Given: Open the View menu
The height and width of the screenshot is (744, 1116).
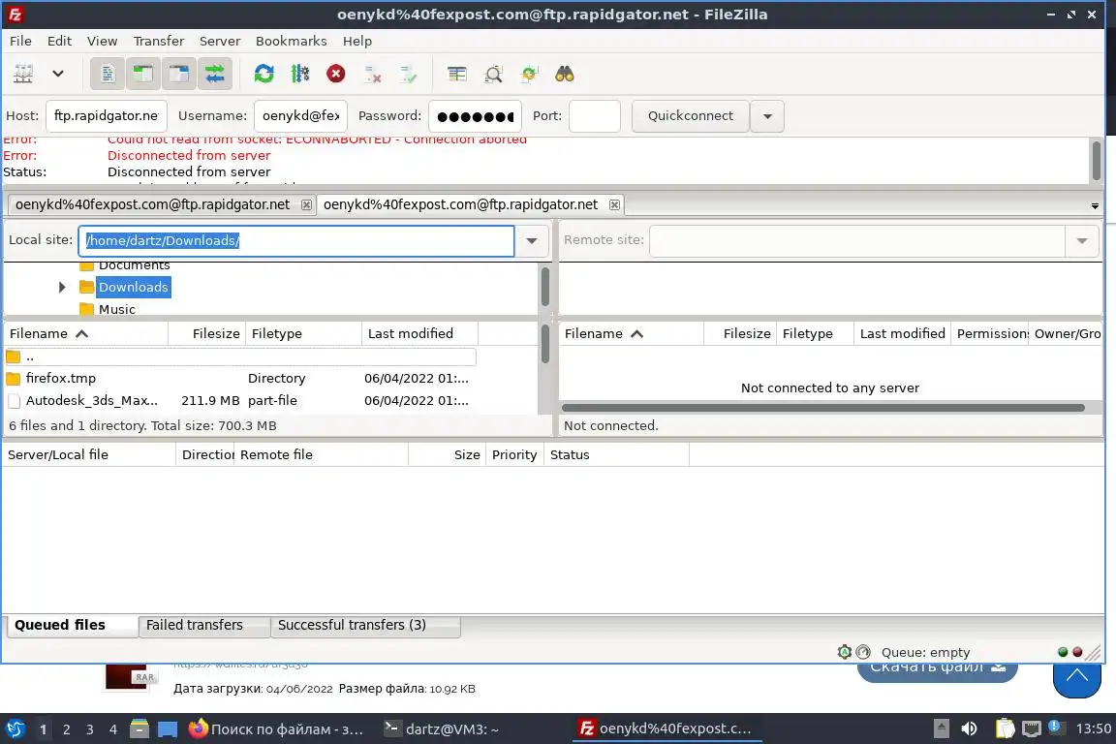Looking at the screenshot, I should pyautogui.click(x=102, y=41).
